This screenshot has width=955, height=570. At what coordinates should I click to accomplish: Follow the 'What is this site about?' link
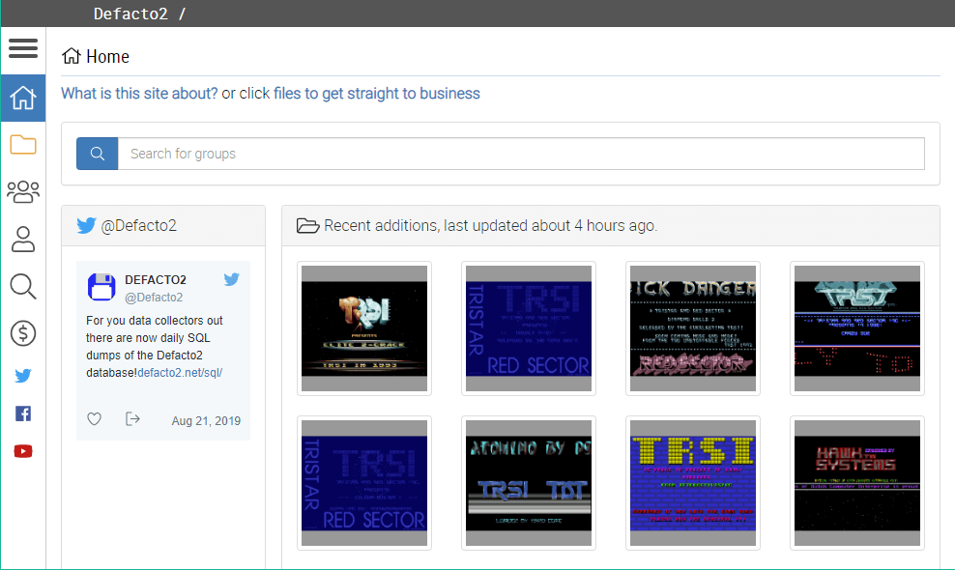[139, 94]
